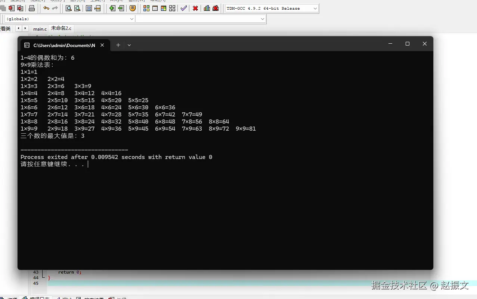The height and width of the screenshot is (299, 477).
Task: Open Profile Analysis bar chart icon
Action: 207,8
